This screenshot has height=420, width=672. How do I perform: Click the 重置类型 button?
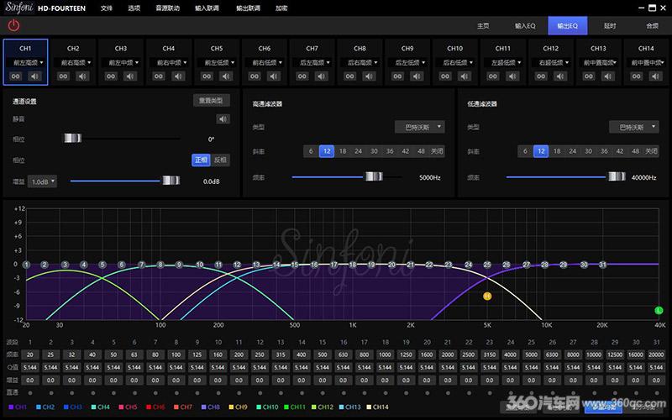[212, 100]
